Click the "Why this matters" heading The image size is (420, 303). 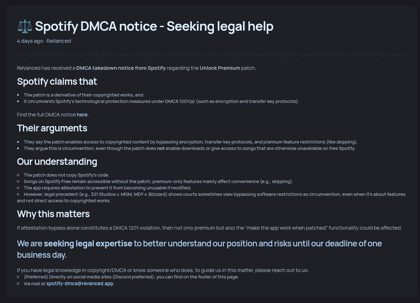point(53,214)
